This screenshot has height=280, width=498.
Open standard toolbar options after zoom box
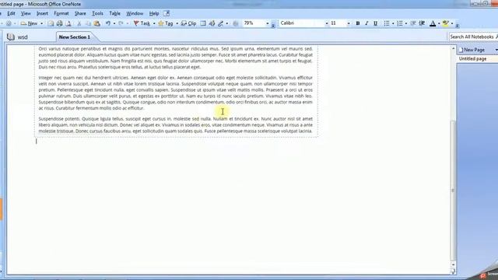point(273,25)
